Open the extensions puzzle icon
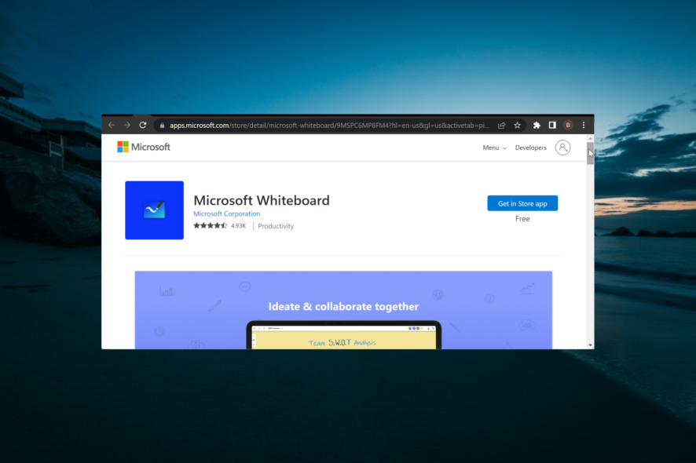 [537, 126]
